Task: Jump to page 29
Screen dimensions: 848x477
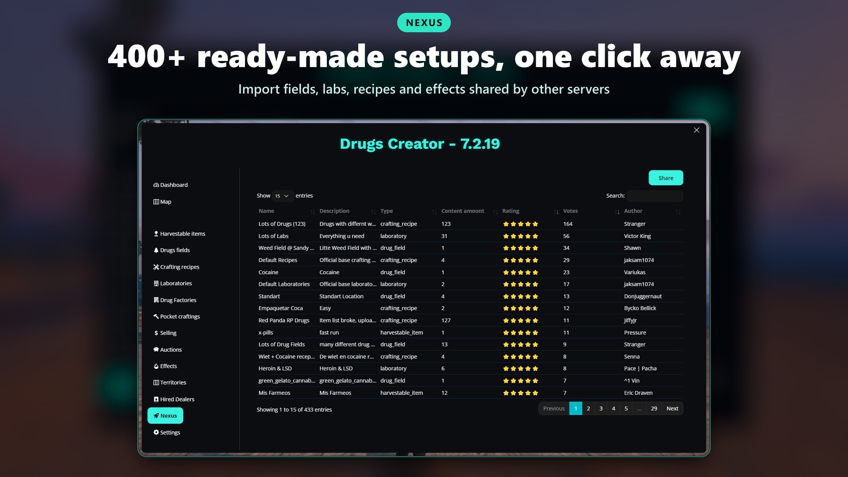Action: 654,409
